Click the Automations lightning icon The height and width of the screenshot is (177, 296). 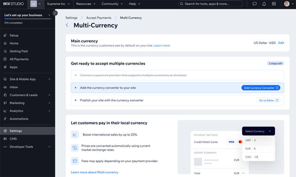5,119
